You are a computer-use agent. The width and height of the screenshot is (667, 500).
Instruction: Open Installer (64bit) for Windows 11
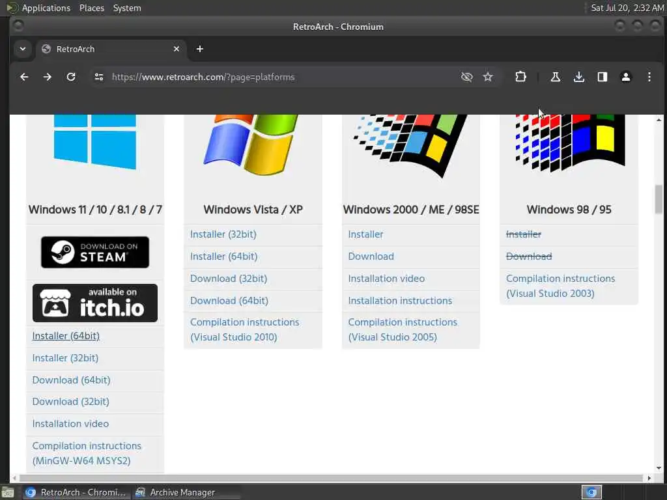tap(66, 336)
